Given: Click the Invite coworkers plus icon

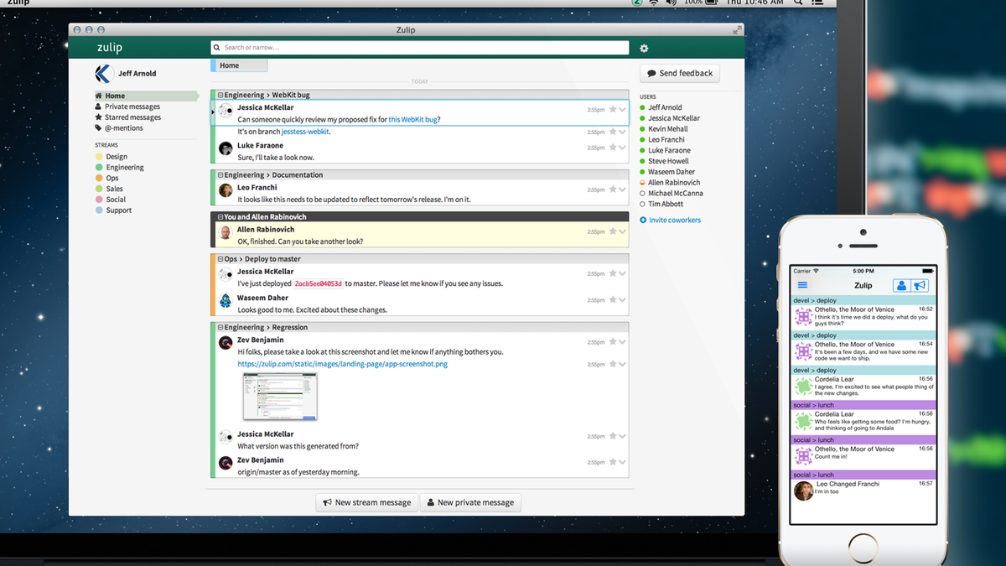Looking at the screenshot, I should click(x=643, y=221).
